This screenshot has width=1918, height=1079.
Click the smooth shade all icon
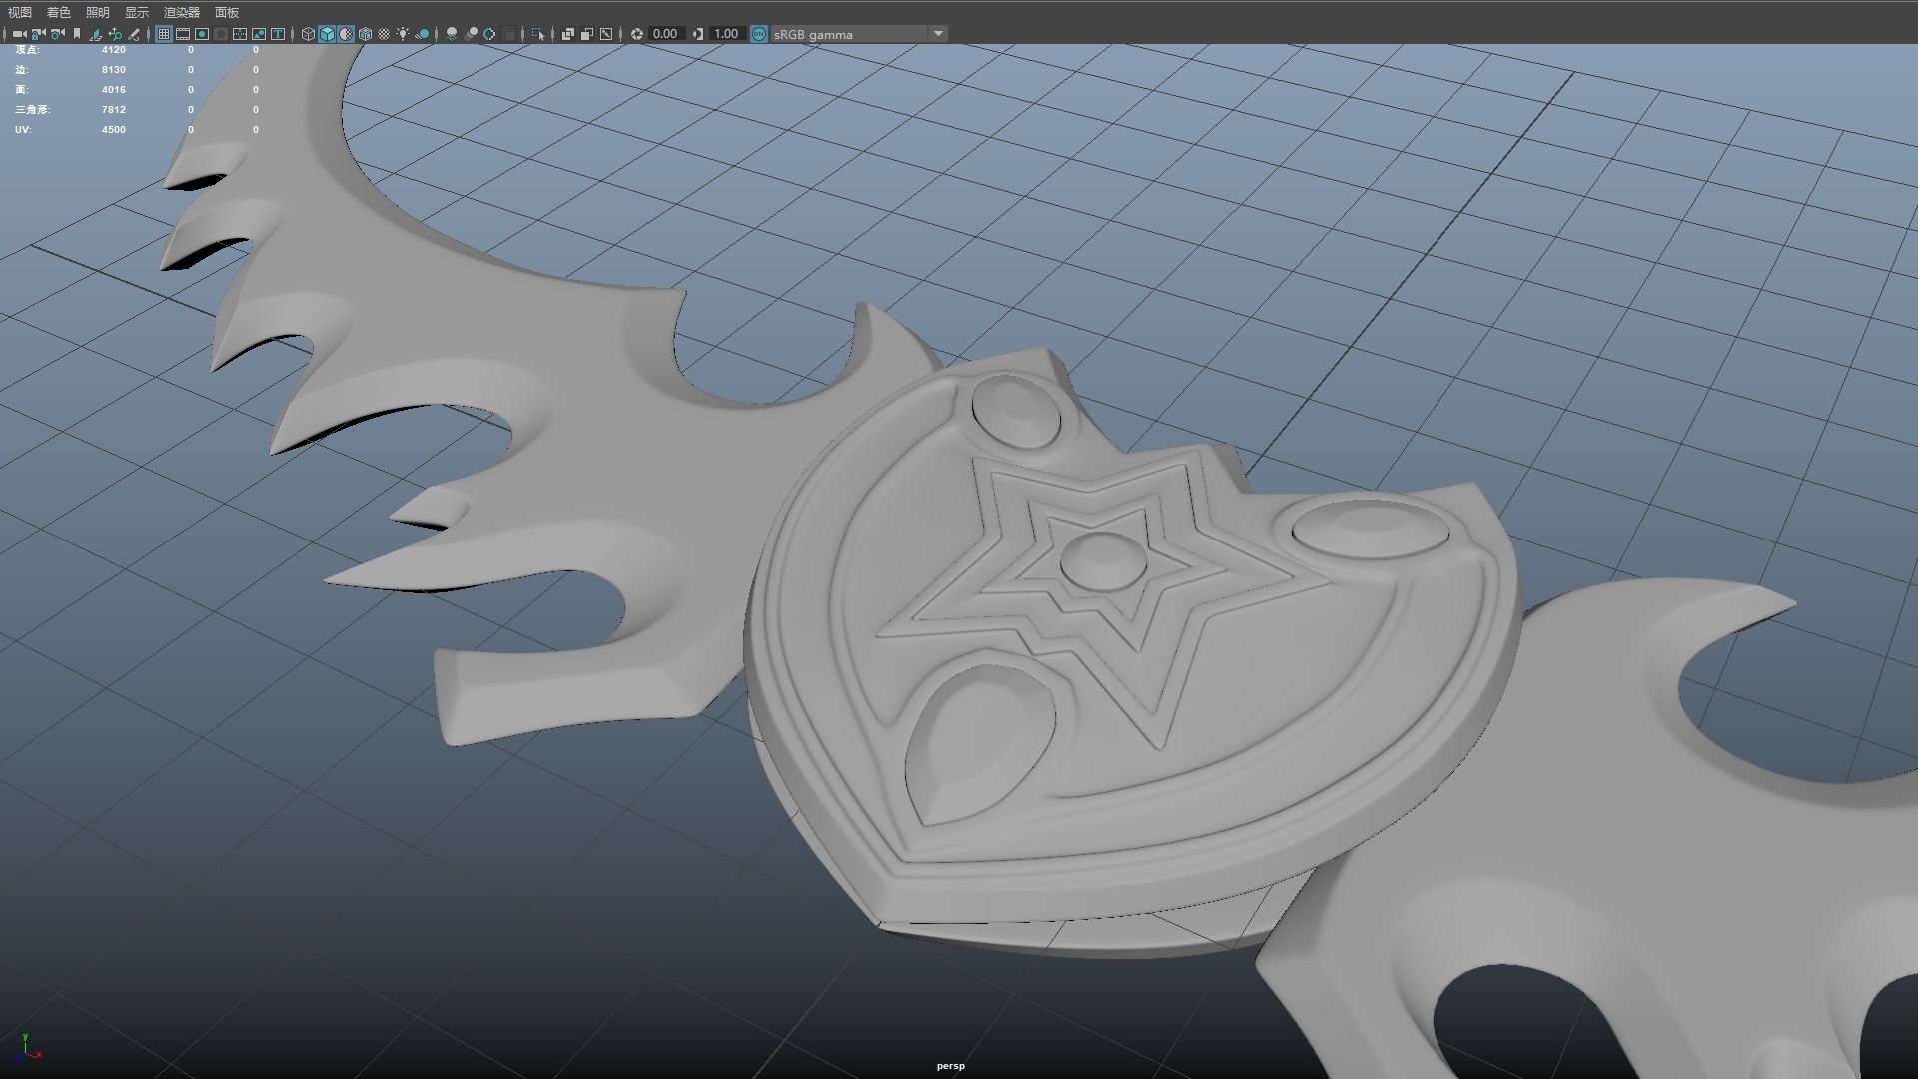(327, 34)
